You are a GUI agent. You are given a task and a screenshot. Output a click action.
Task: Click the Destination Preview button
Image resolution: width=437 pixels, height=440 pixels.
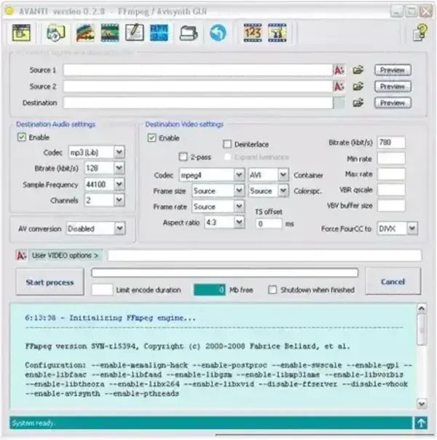tap(393, 103)
